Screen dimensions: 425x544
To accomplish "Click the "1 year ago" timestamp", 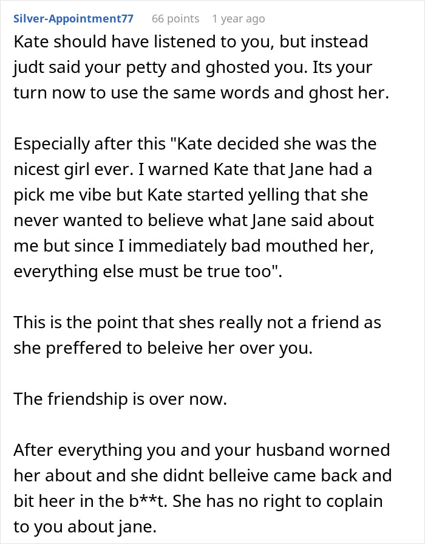I will point(238,19).
